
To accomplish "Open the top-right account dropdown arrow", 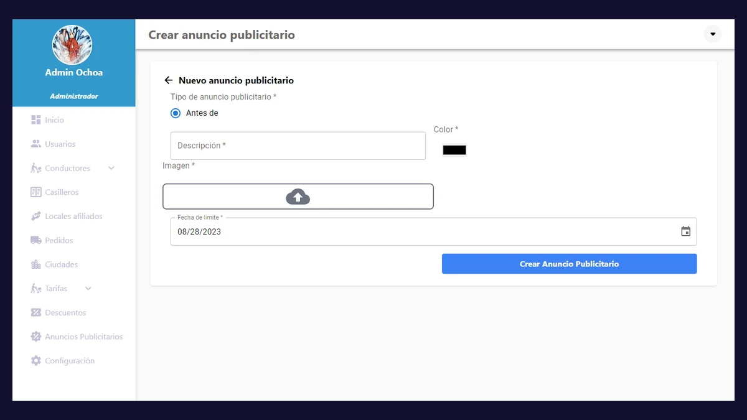I will pos(713,34).
